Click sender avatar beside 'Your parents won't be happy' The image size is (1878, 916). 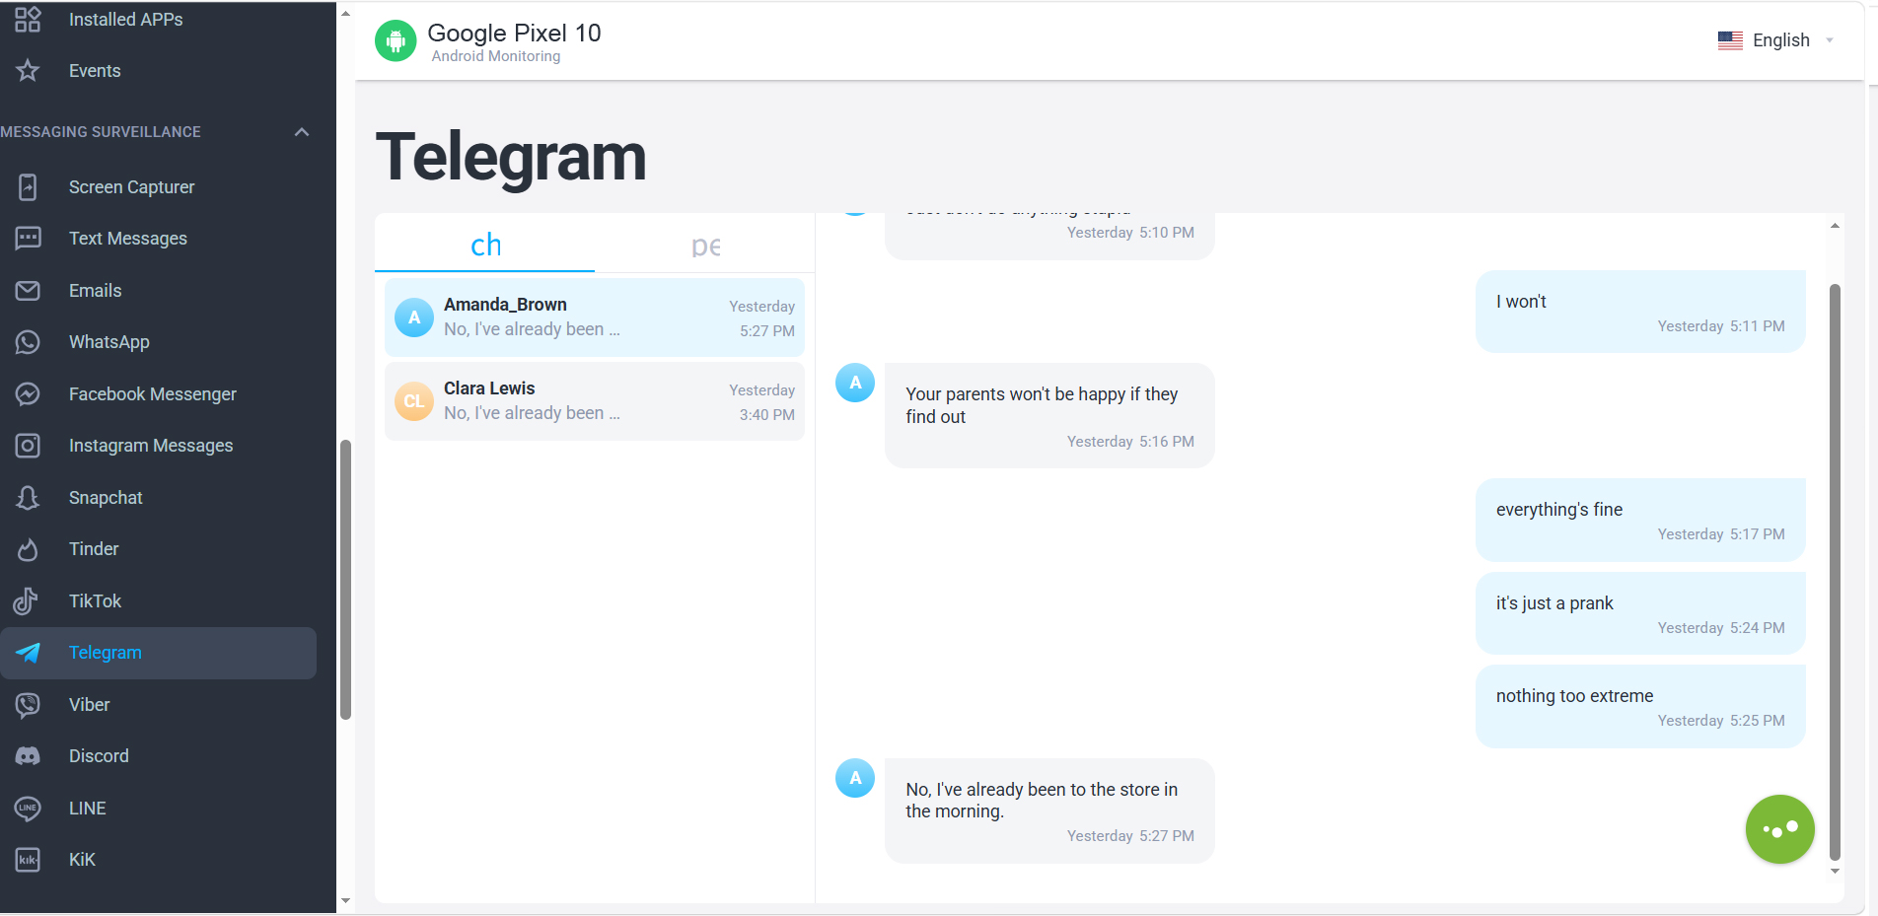pos(855,383)
